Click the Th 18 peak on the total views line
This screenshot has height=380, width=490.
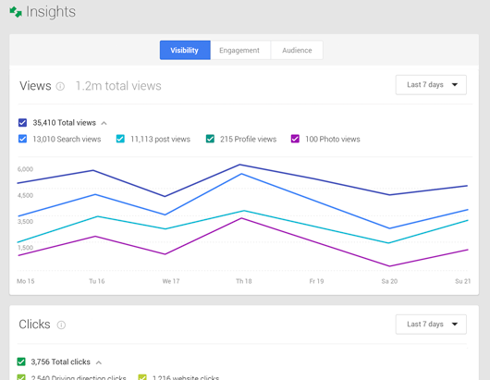click(x=239, y=165)
